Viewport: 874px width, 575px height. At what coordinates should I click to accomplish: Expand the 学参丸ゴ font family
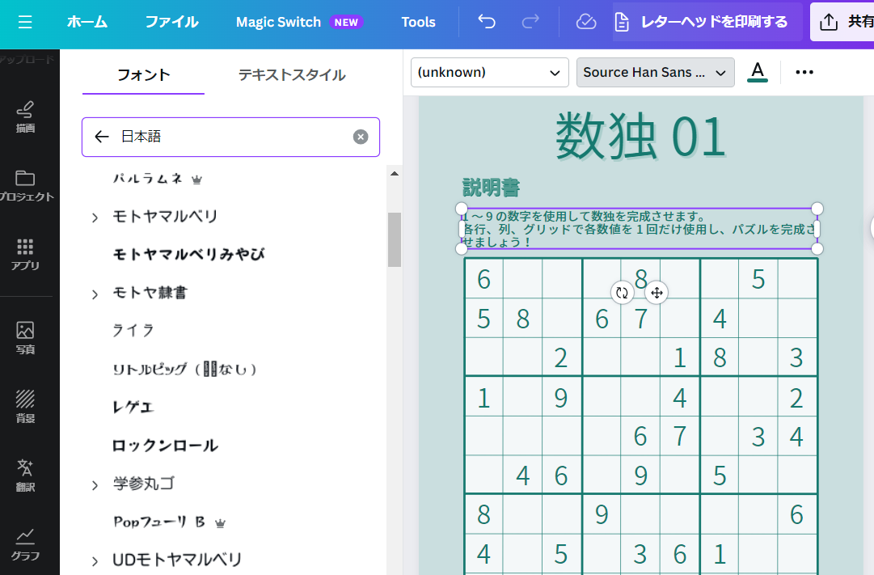point(95,485)
